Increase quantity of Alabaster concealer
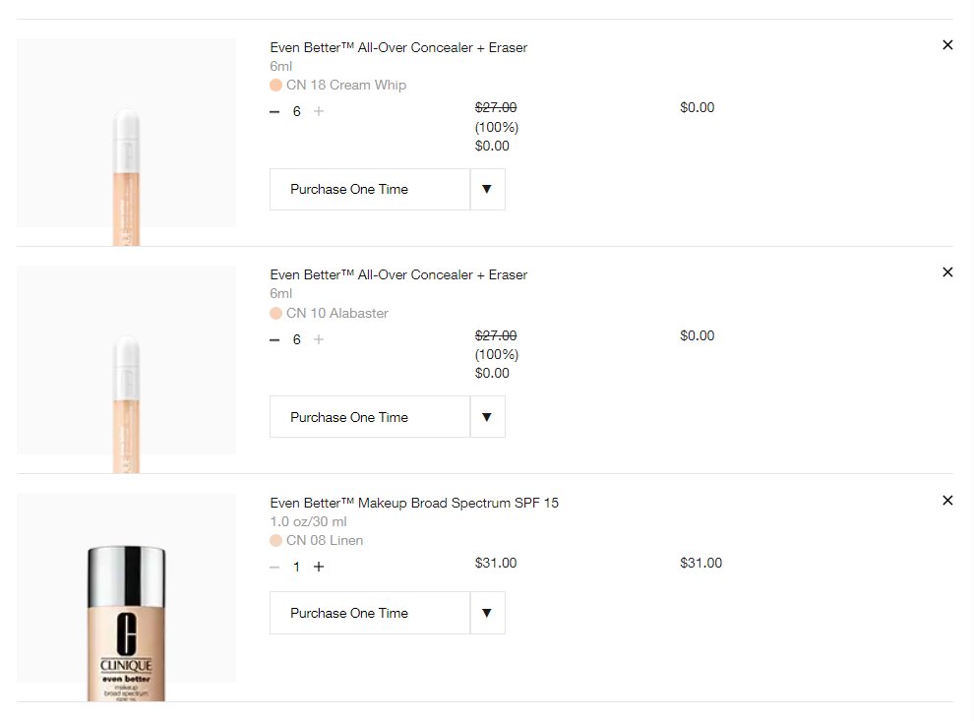974x721 pixels. 319,339
